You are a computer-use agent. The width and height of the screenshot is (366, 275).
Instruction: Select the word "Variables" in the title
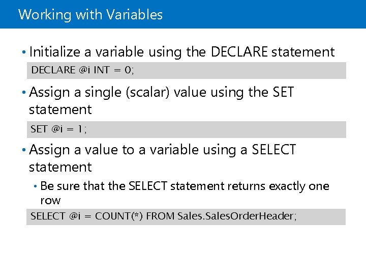134,14
